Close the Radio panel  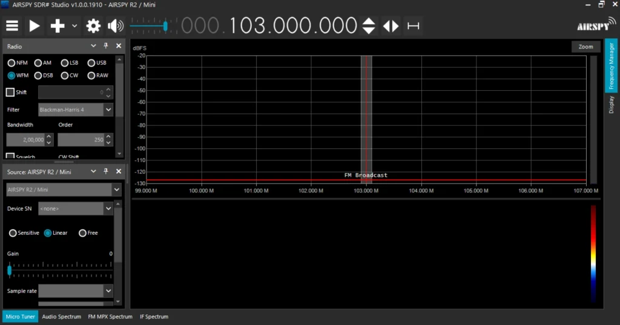pos(119,46)
